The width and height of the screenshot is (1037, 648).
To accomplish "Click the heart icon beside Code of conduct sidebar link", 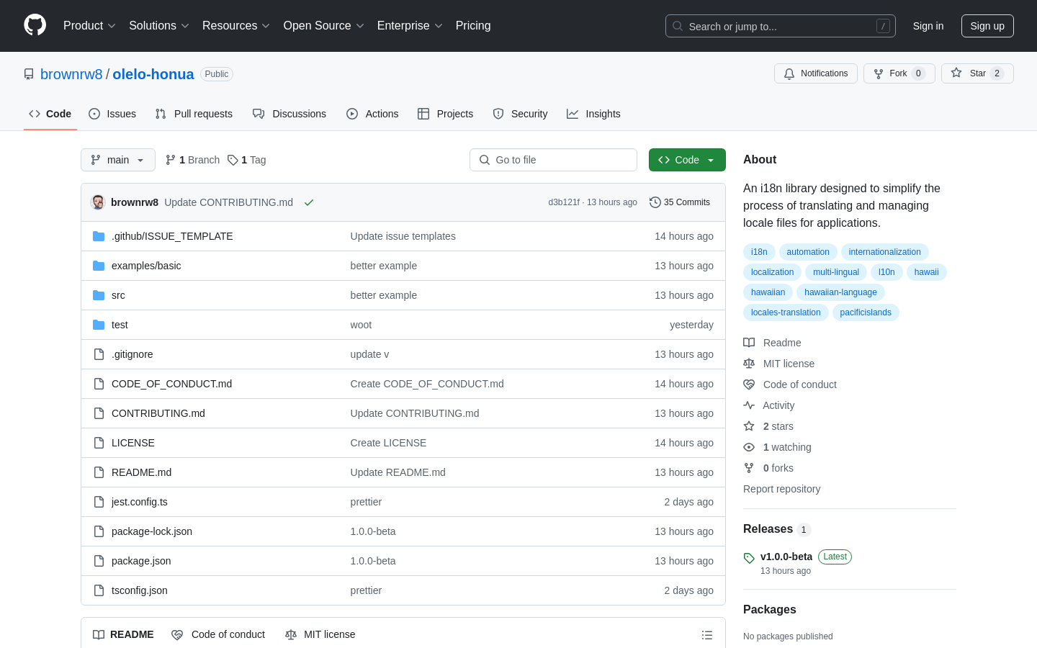I will pos(749,384).
